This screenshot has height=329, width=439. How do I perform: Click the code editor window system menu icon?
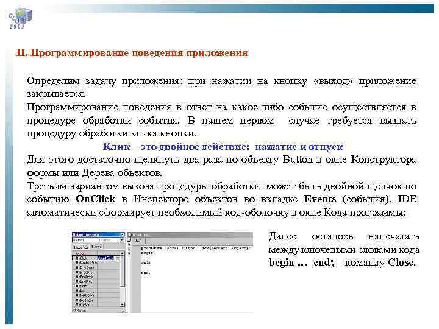pyautogui.click(x=130, y=235)
